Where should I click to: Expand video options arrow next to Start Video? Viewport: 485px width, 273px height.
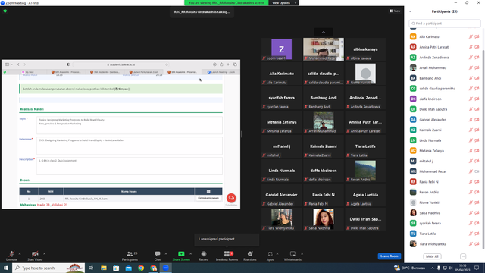[x=44, y=254]
